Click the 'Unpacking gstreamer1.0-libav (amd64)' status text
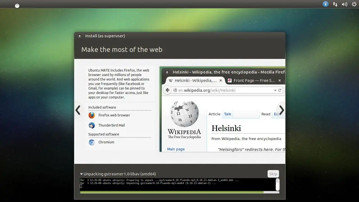This screenshot has height=202, width=359. (x=120, y=174)
